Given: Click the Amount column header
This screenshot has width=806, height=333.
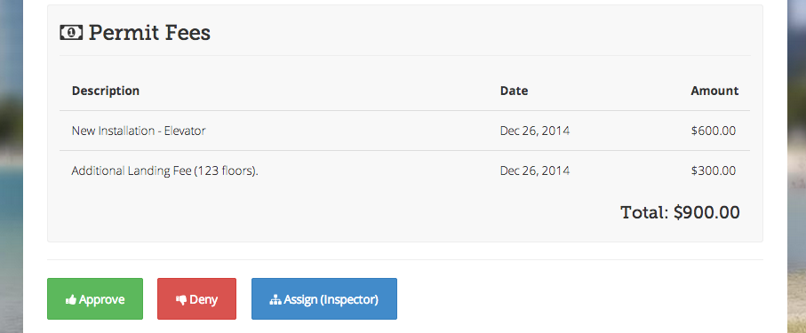Looking at the screenshot, I should (x=714, y=91).
